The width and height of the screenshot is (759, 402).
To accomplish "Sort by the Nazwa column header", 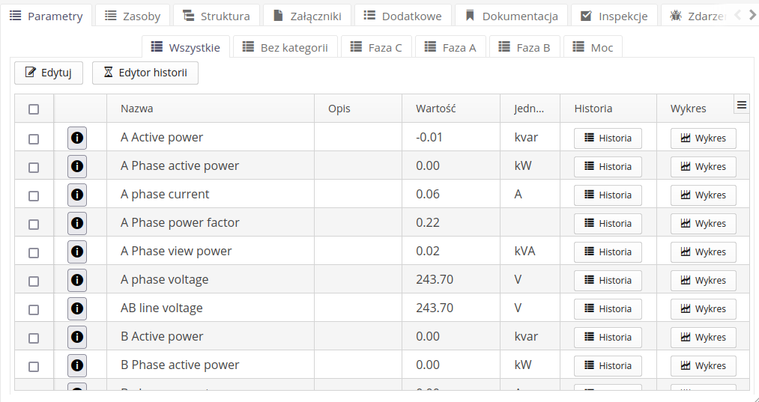I will click(x=137, y=109).
